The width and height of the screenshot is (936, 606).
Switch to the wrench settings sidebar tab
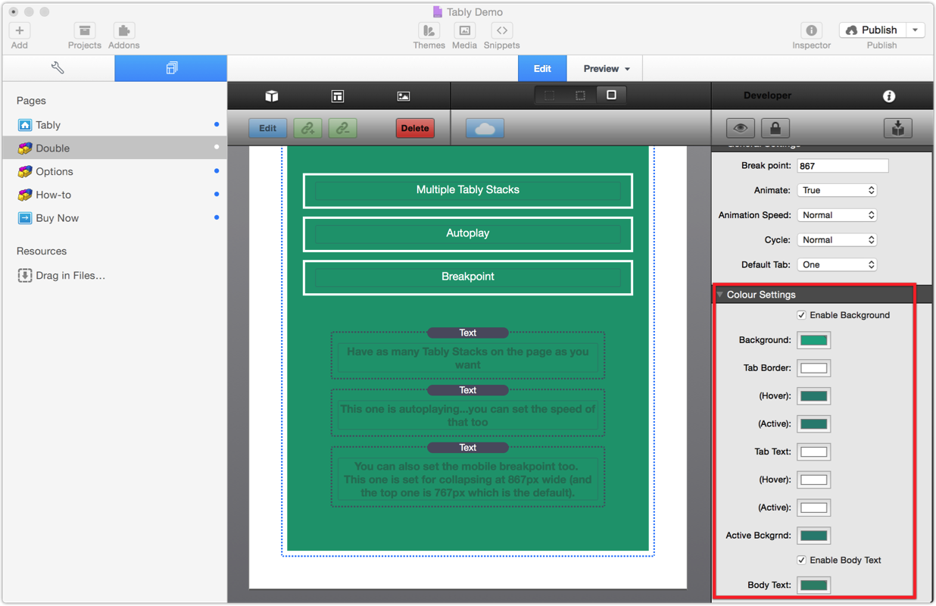click(58, 68)
